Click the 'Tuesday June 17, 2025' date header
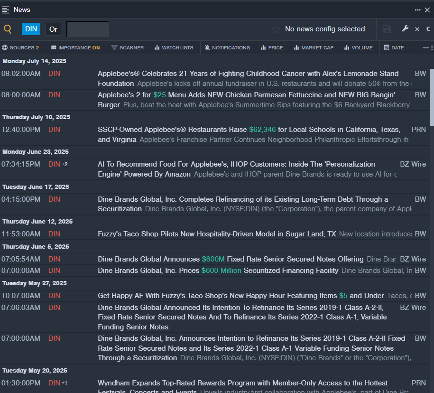The height and width of the screenshot is (393, 434). [36, 187]
